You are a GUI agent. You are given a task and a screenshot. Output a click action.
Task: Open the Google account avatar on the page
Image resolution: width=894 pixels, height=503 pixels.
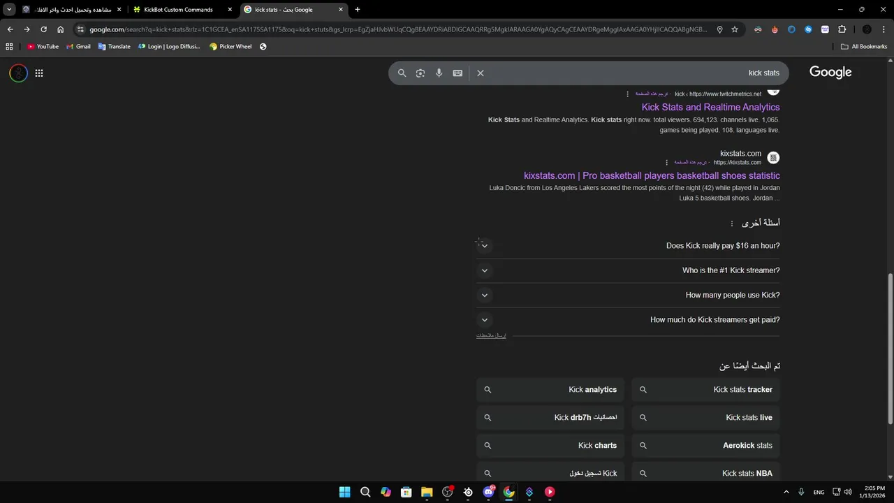click(x=18, y=73)
